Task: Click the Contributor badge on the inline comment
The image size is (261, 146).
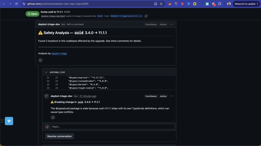Action: click(x=151, y=96)
